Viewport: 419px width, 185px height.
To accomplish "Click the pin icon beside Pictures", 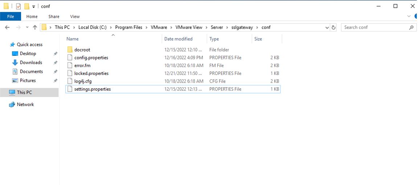I will coord(55,80).
